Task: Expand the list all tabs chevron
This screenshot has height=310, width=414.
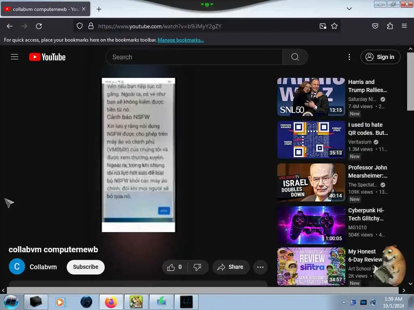Action: (349, 9)
